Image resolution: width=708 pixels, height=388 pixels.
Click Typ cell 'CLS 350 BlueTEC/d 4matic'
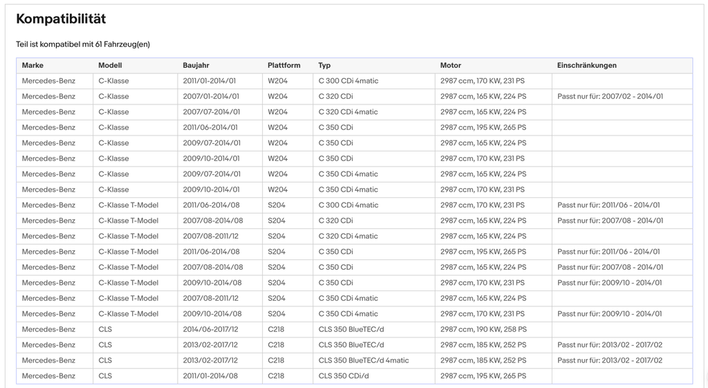click(x=364, y=360)
